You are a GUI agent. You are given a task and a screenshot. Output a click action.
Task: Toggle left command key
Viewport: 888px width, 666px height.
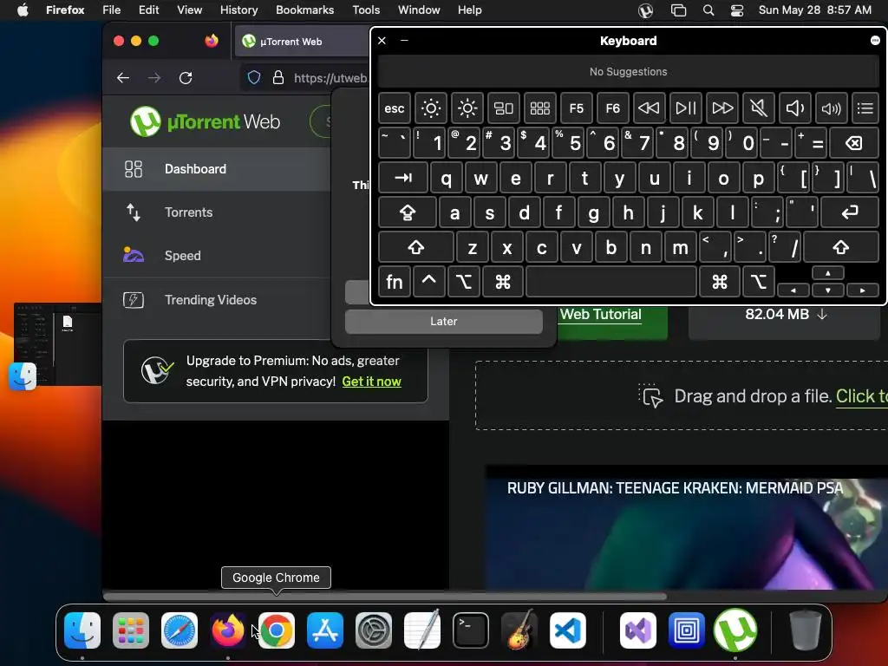pyautogui.click(x=502, y=282)
